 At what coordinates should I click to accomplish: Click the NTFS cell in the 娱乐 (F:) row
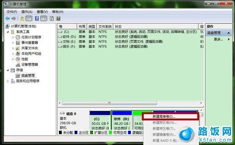(103, 47)
